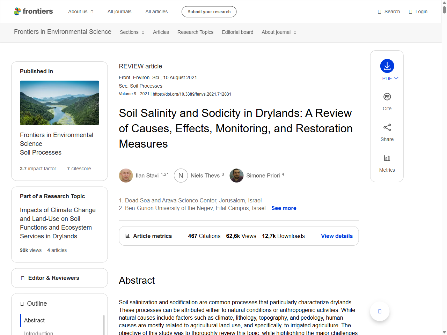This screenshot has height=335, width=447.
Task: Click the See more affiliations link
Action: click(284, 208)
